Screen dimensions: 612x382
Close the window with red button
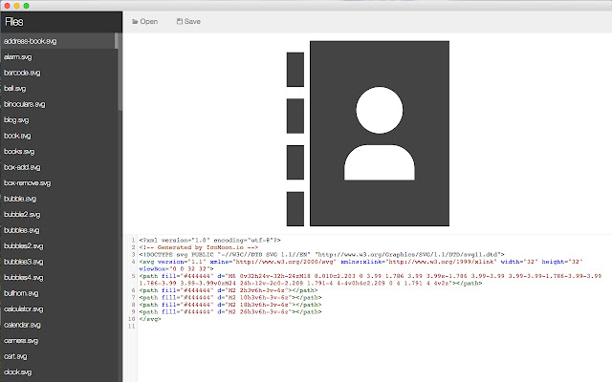[x=7, y=6]
